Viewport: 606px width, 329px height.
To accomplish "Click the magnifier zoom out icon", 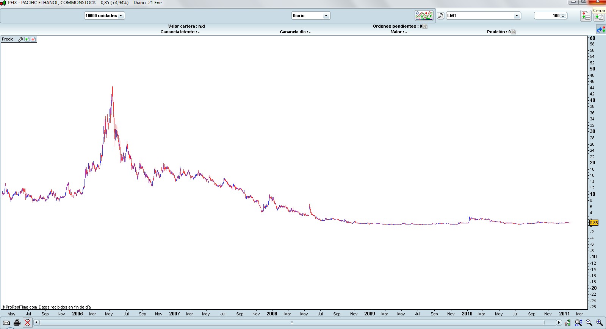I will pos(589,323).
